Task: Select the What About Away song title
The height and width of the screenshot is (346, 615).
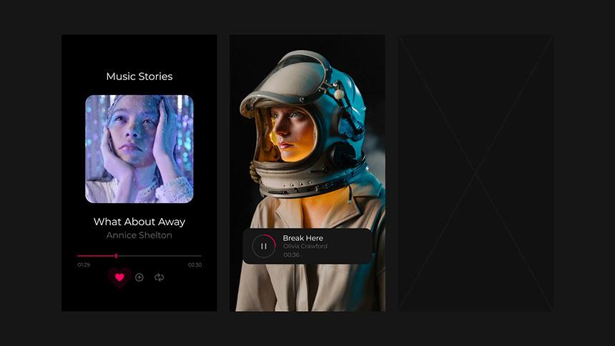Action: coord(139,222)
